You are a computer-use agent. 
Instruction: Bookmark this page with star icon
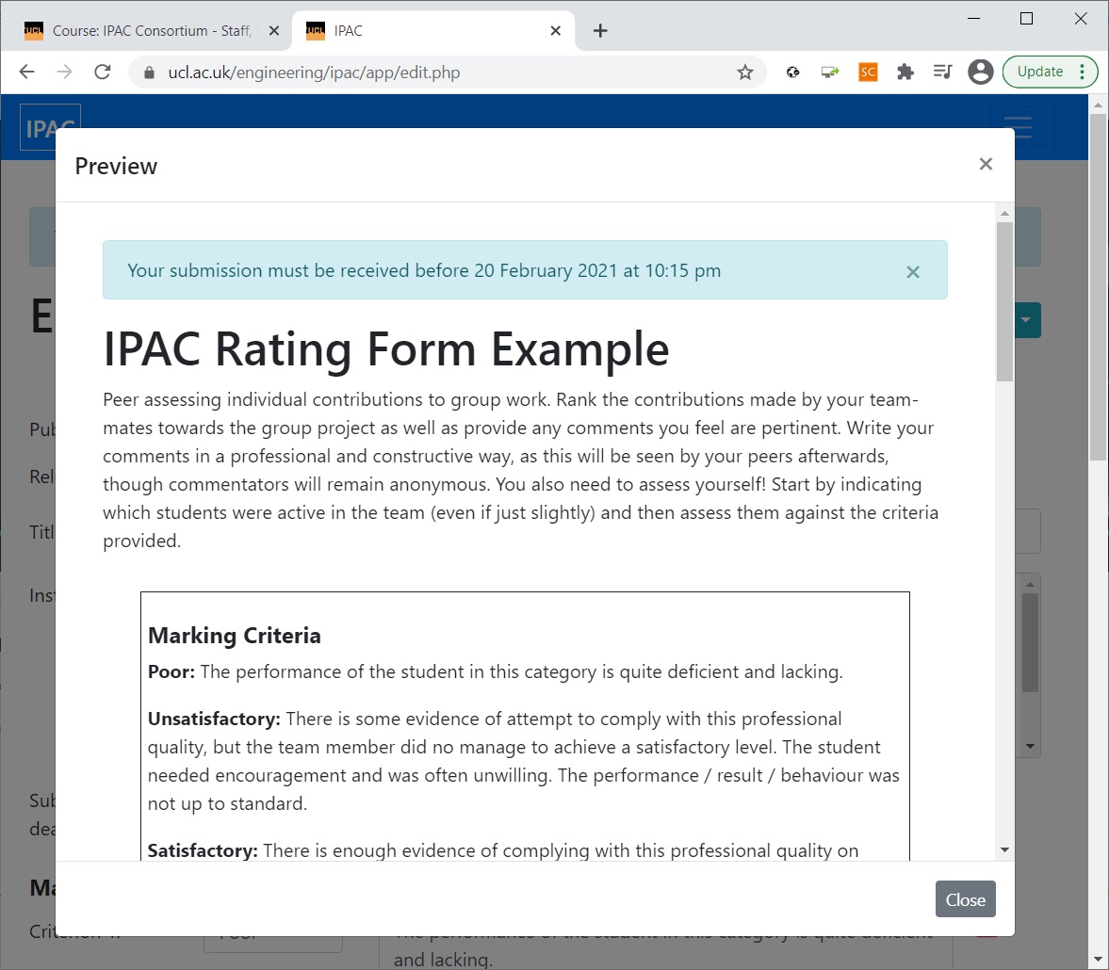[744, 73]
